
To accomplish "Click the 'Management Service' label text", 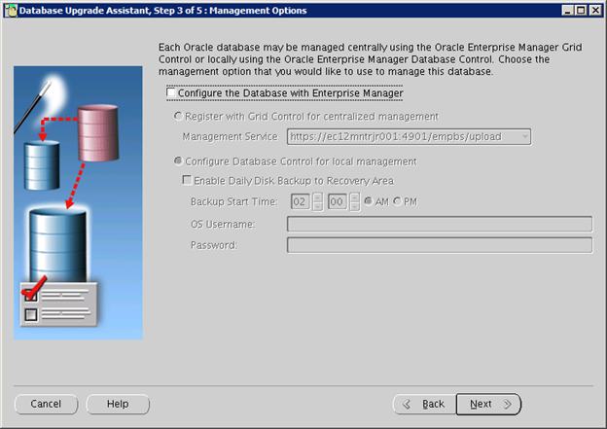I will [x=230, y=136].
